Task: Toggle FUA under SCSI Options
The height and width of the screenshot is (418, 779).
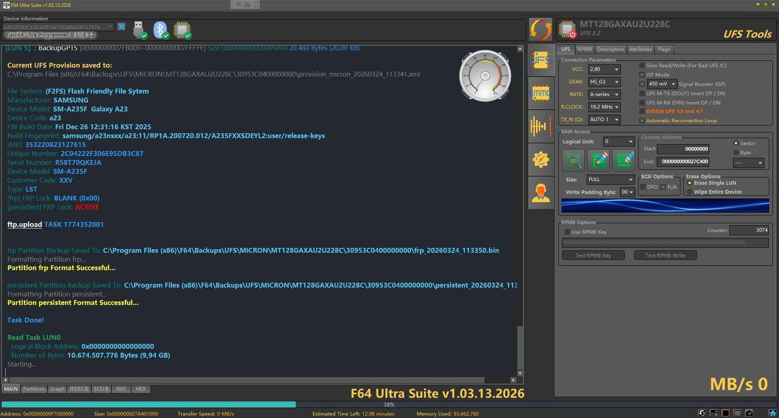Action: [663, 187]
